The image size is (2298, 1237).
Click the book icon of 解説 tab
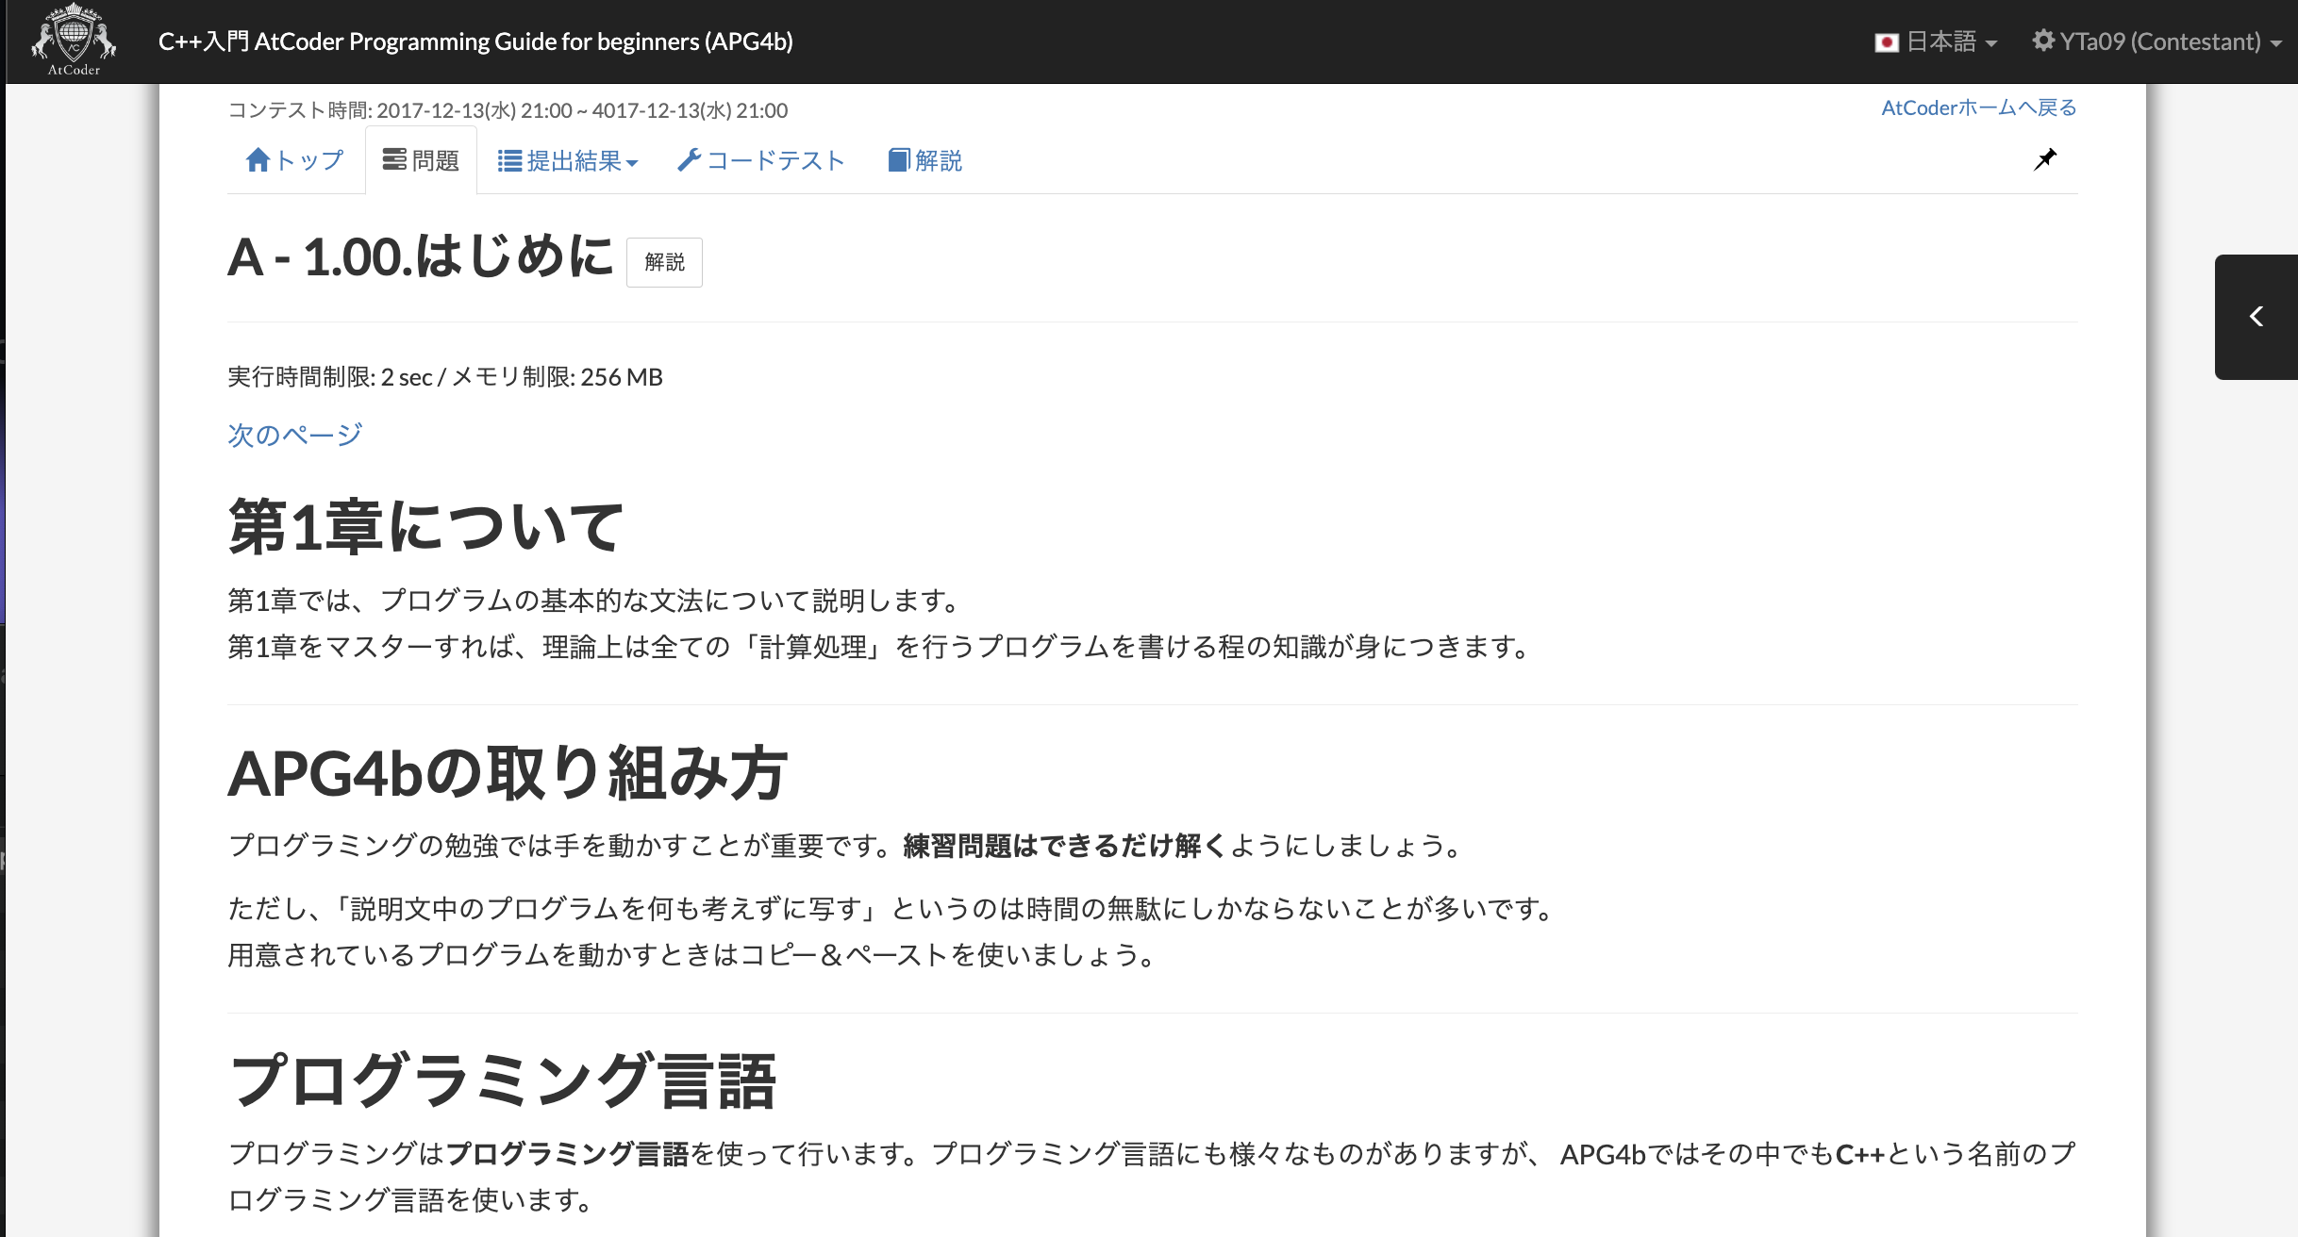click(x=899, y=160)
